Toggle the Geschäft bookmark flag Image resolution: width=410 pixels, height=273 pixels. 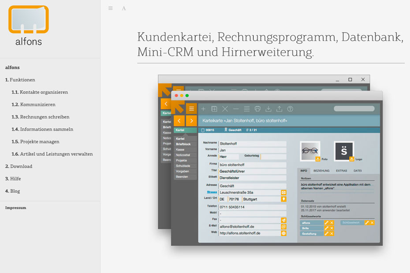point(226,129)
